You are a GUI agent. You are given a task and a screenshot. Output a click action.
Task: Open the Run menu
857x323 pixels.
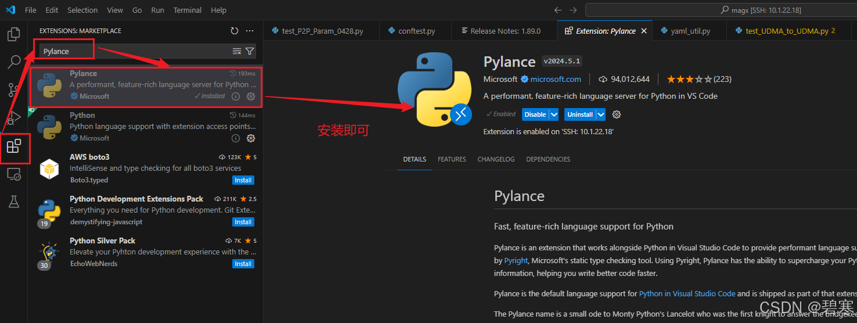[x=157, y=10]
